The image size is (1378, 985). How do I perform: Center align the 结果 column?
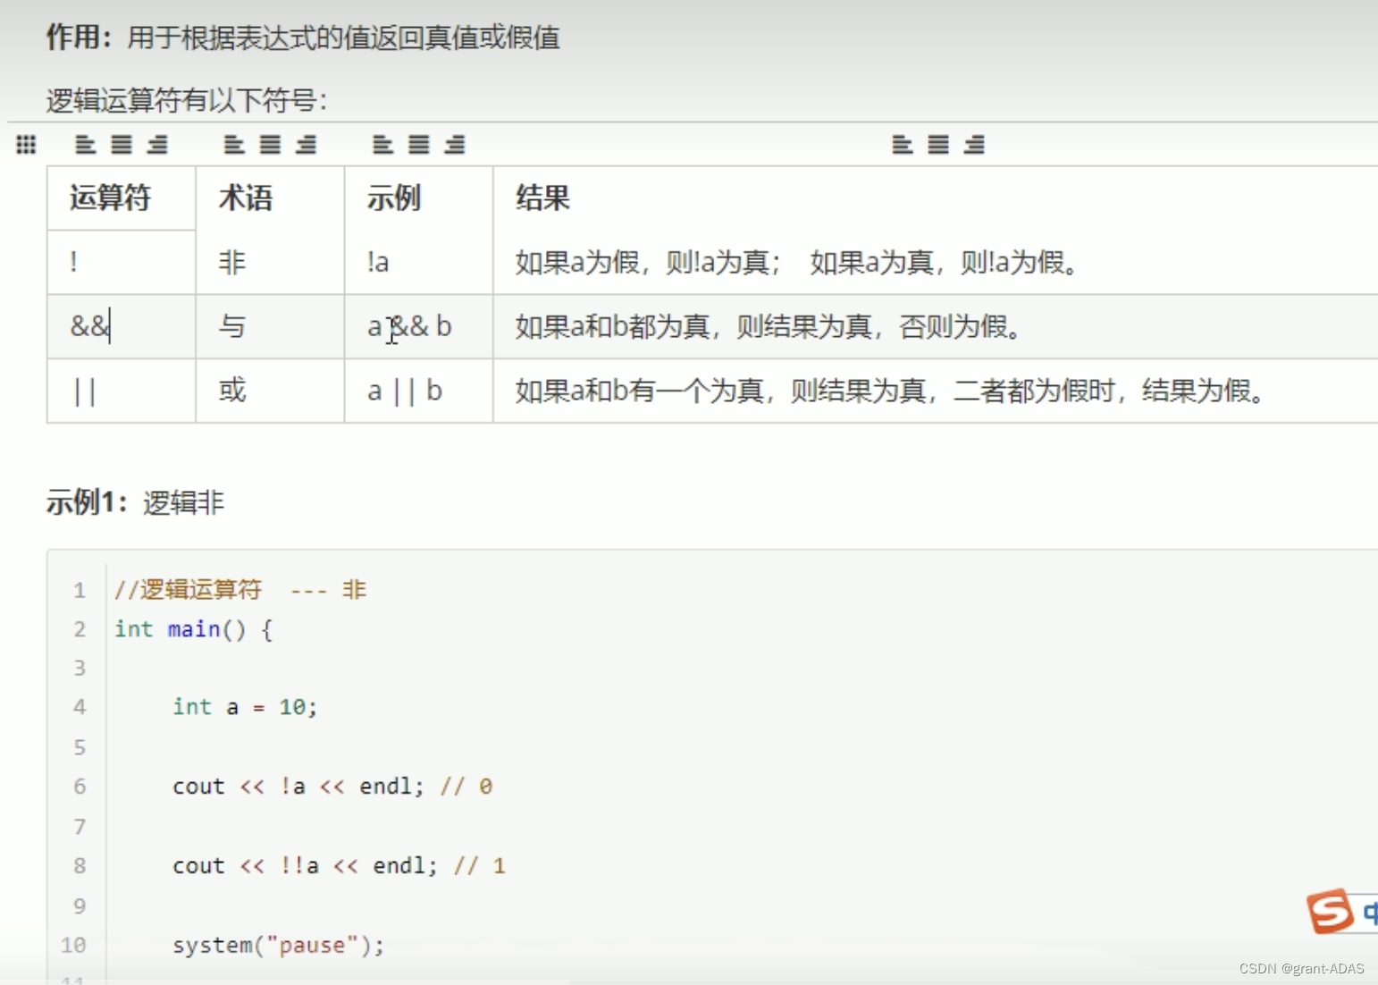coord(938,144)
